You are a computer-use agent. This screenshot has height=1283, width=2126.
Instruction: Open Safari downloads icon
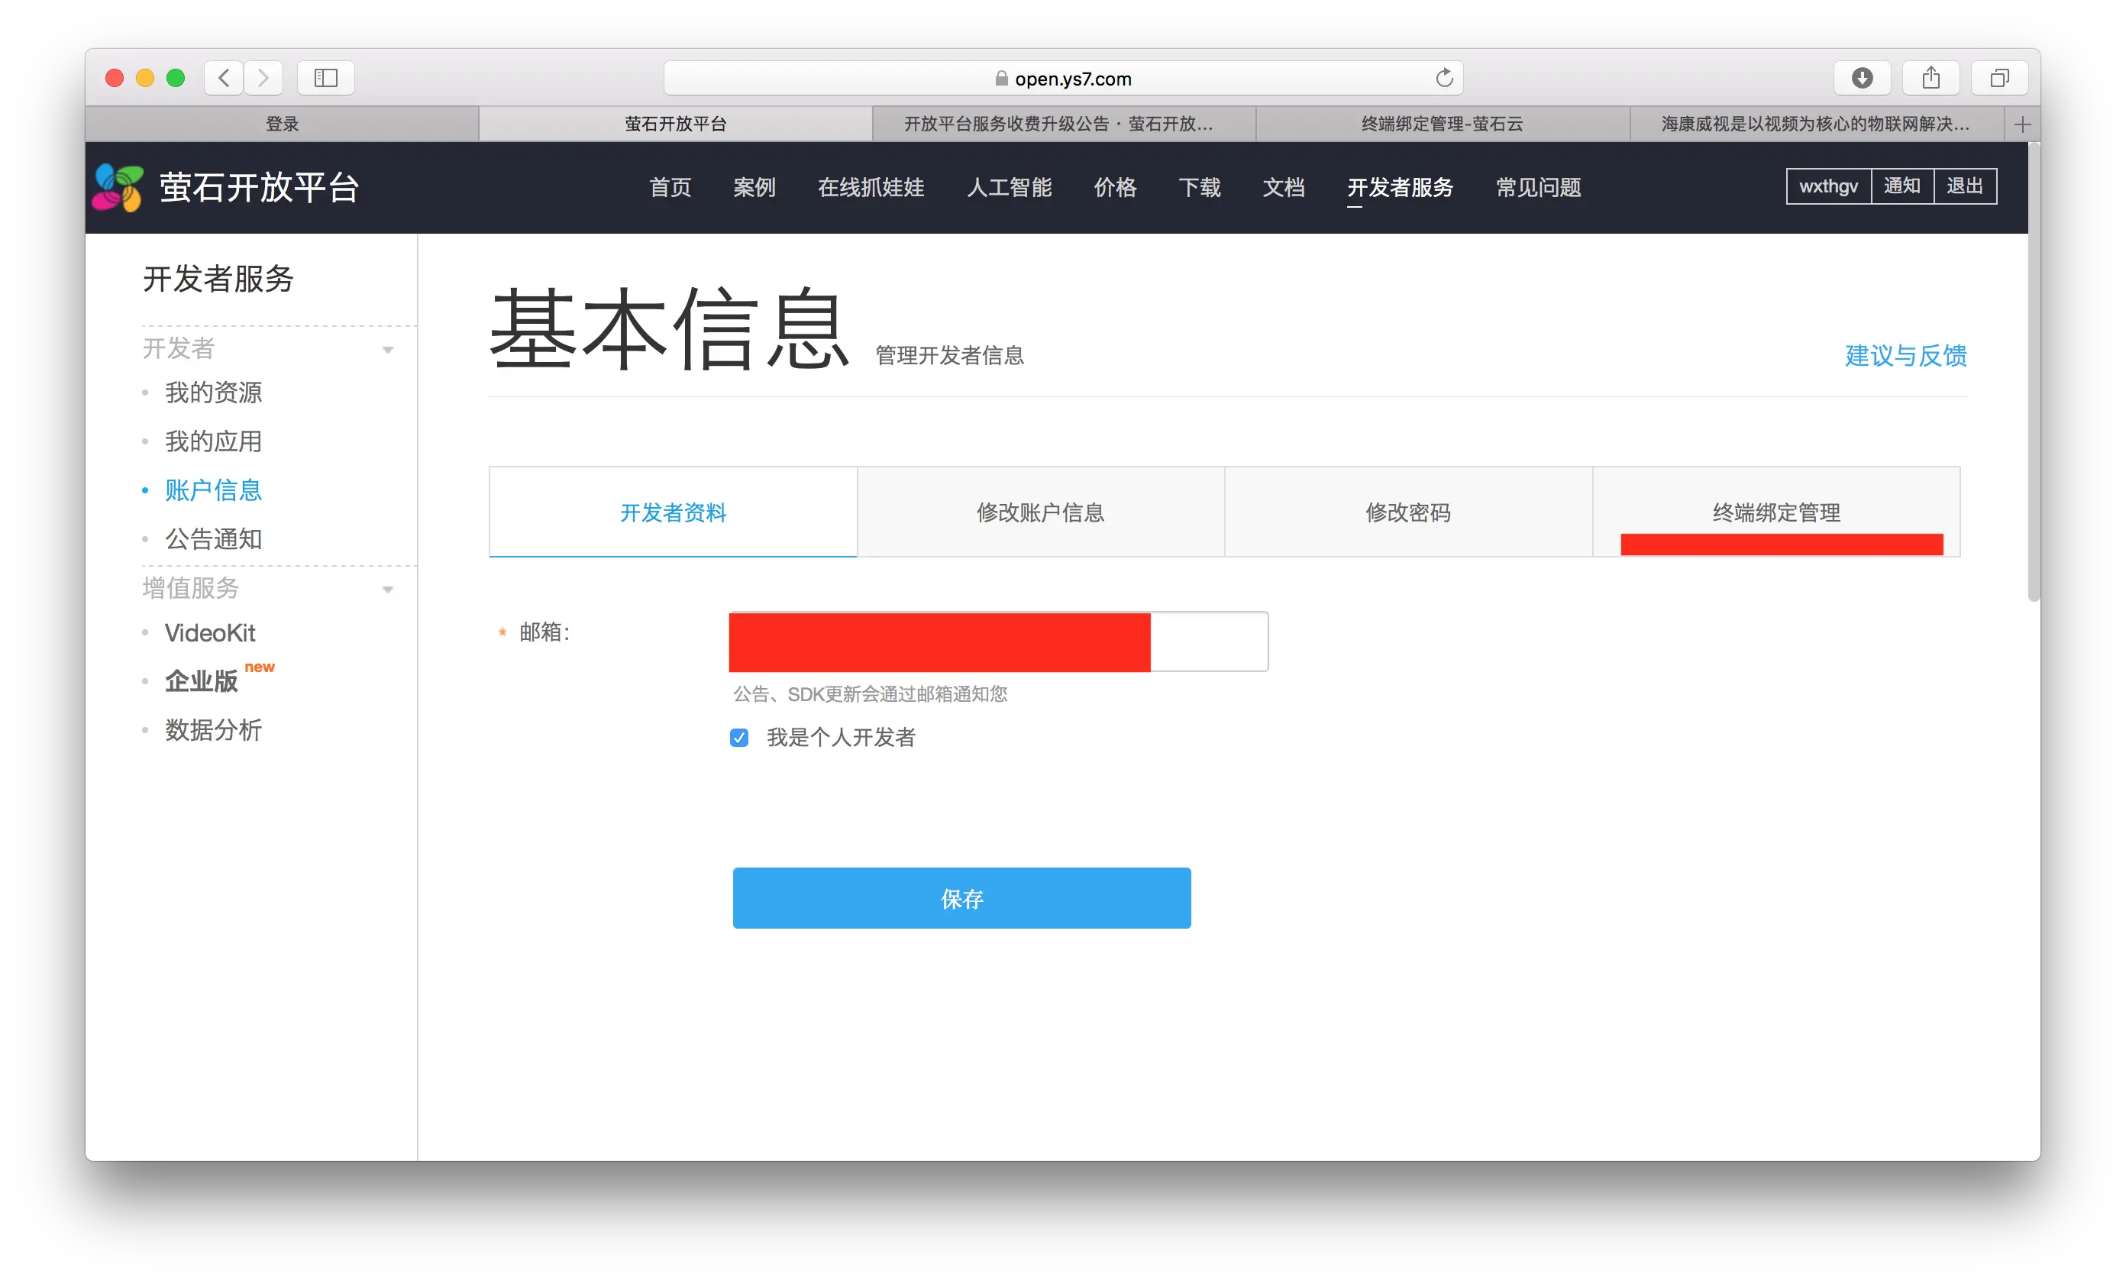click(1862, 79)
